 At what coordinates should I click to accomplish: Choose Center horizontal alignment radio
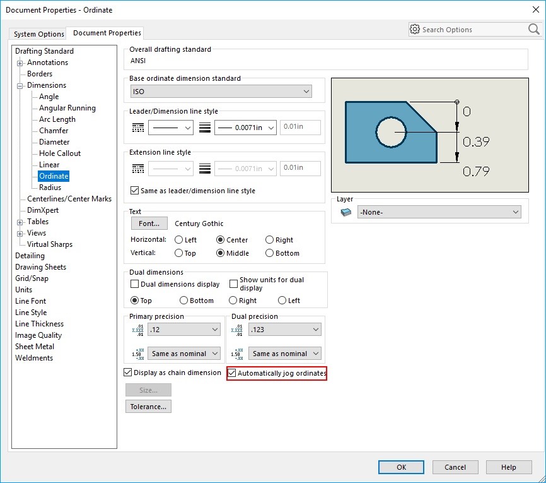pyautogui.click(x=220, y=240)
